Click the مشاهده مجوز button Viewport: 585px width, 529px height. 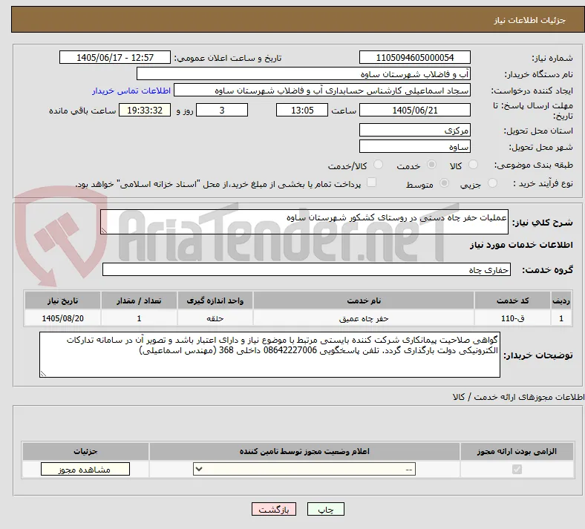tap(85, 470)
